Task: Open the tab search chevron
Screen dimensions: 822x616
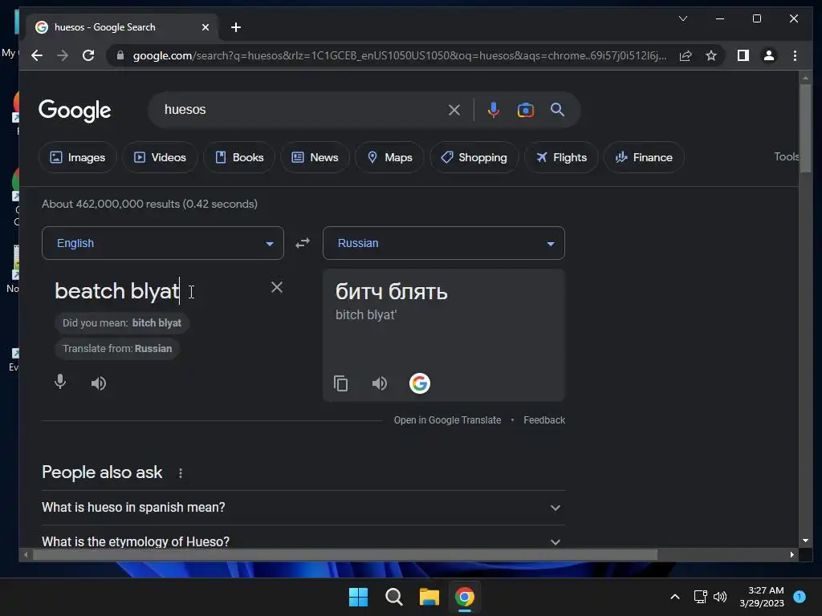Action: tap(682, 19)
